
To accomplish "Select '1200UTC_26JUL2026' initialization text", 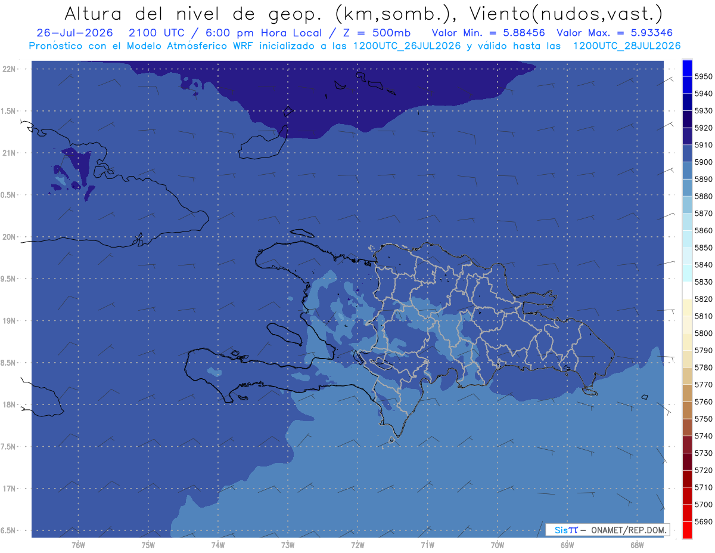I will 406,46.
